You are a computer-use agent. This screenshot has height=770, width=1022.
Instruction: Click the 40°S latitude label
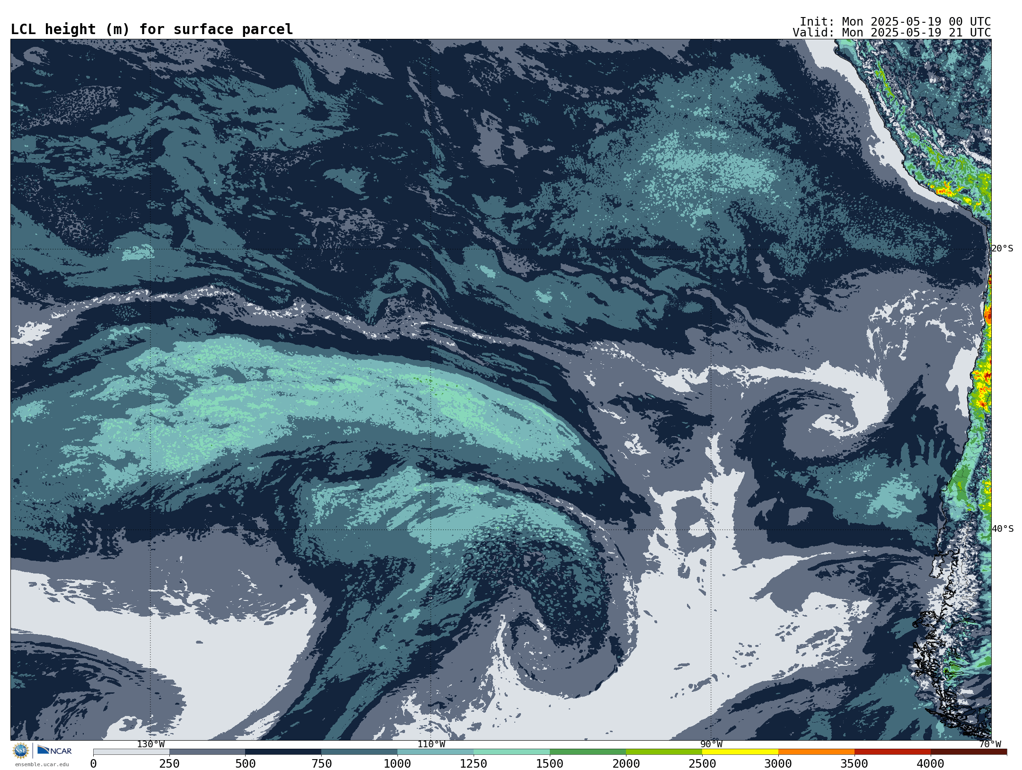tap(1003, 529)
